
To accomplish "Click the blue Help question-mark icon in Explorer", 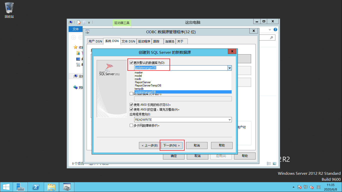I will pyautogui.click(x=275, y=30).
